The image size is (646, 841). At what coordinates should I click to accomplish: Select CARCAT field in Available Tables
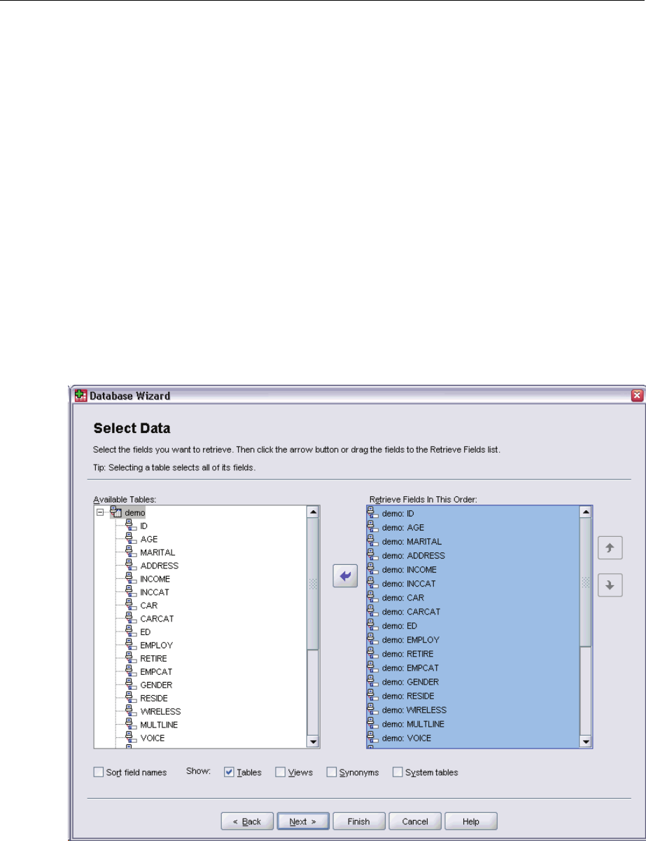(157, 619)
